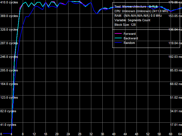Click the magenta Forward legend line
182x136 pixels.
tap(119, 34)
